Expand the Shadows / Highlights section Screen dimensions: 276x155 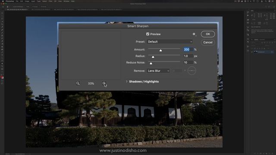(126, 81)
